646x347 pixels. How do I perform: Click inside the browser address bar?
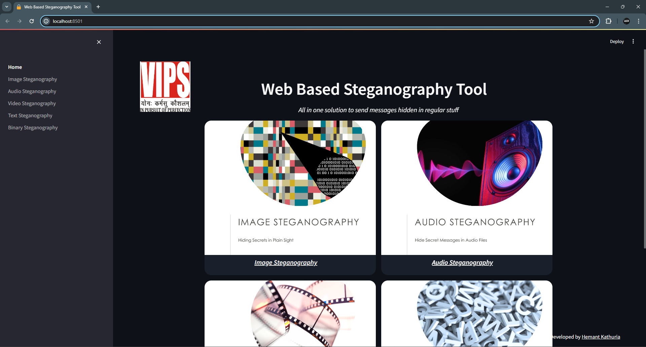click(202, 21)
